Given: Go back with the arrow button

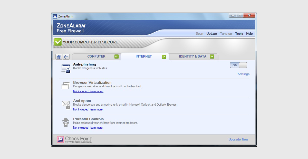Looking at the screenshot, I should (x=66, y=57).
